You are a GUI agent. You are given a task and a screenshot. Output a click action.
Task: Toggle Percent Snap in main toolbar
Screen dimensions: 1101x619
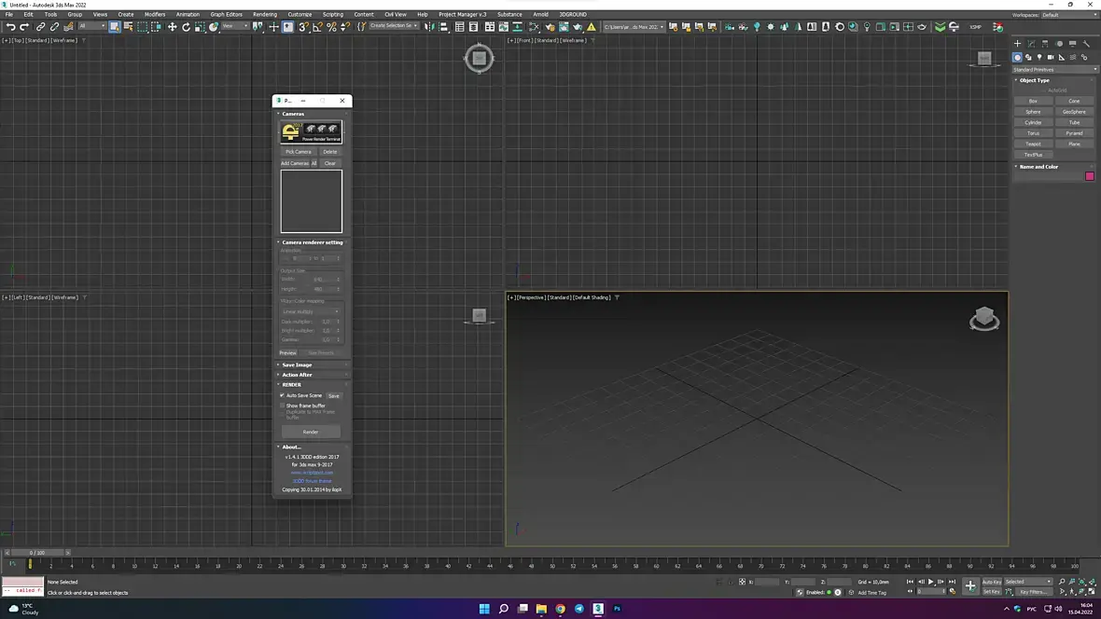331,27
